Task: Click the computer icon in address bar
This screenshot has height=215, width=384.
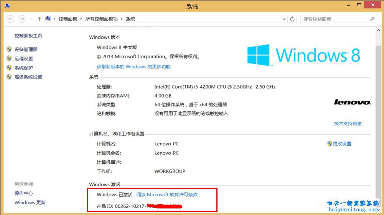Action: click(48, 19)
